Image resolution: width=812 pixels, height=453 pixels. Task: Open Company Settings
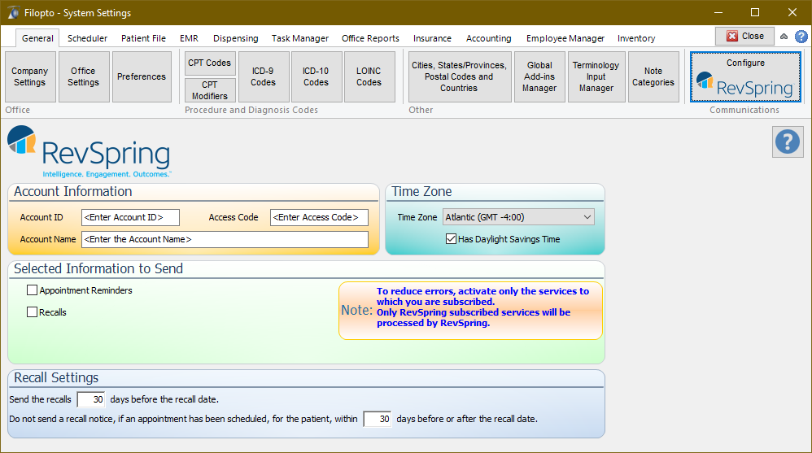click(30, 76)
